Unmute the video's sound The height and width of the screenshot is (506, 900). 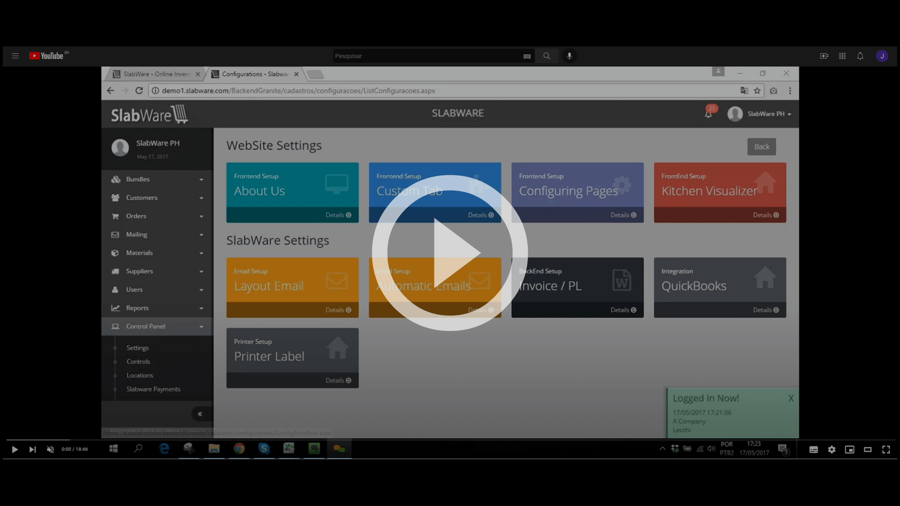pyautogui.click(x=50, y=449)
